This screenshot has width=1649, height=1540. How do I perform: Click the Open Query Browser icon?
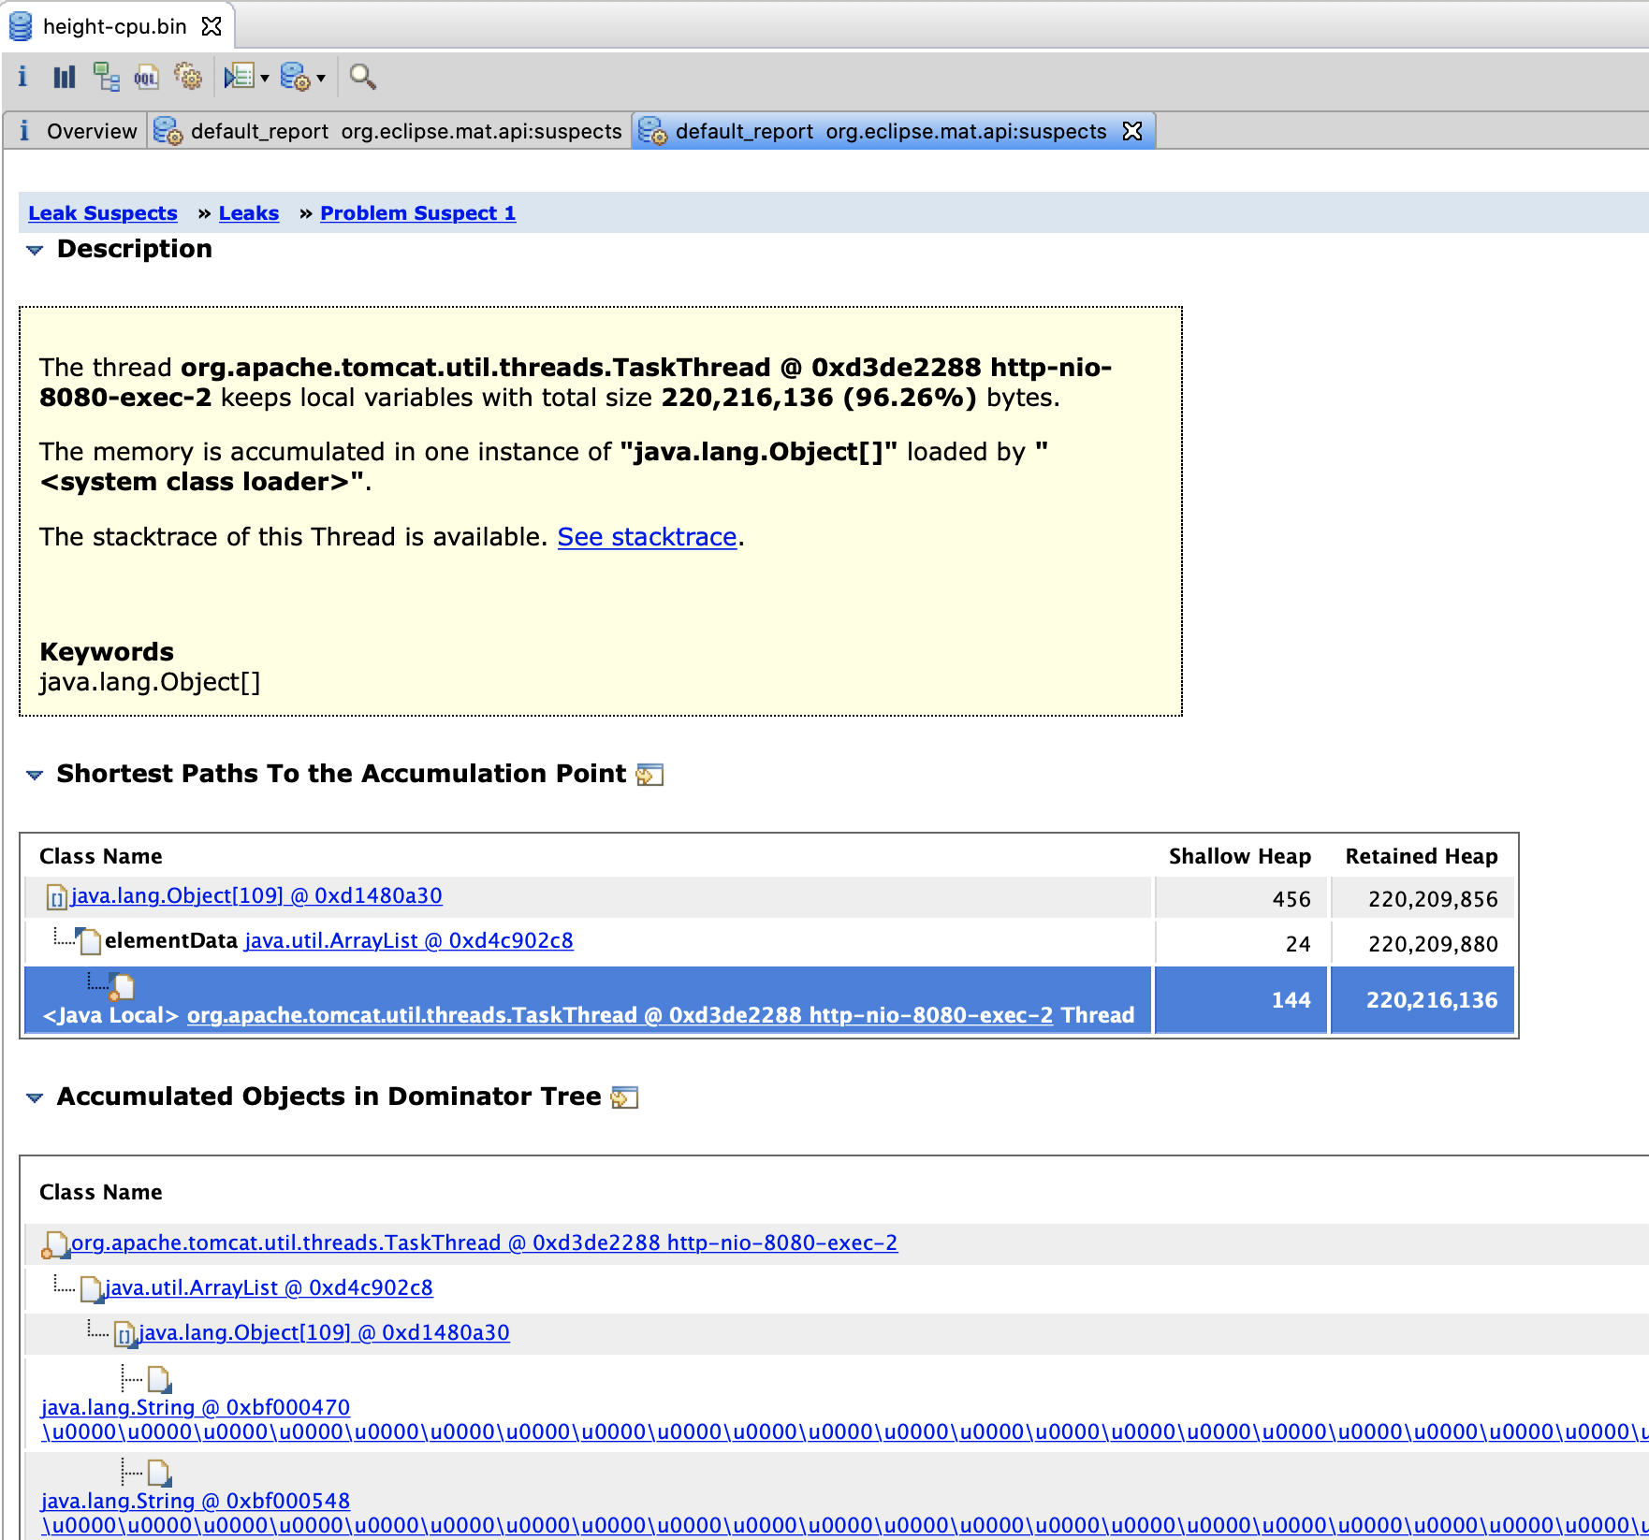click(x=295, y=77)
